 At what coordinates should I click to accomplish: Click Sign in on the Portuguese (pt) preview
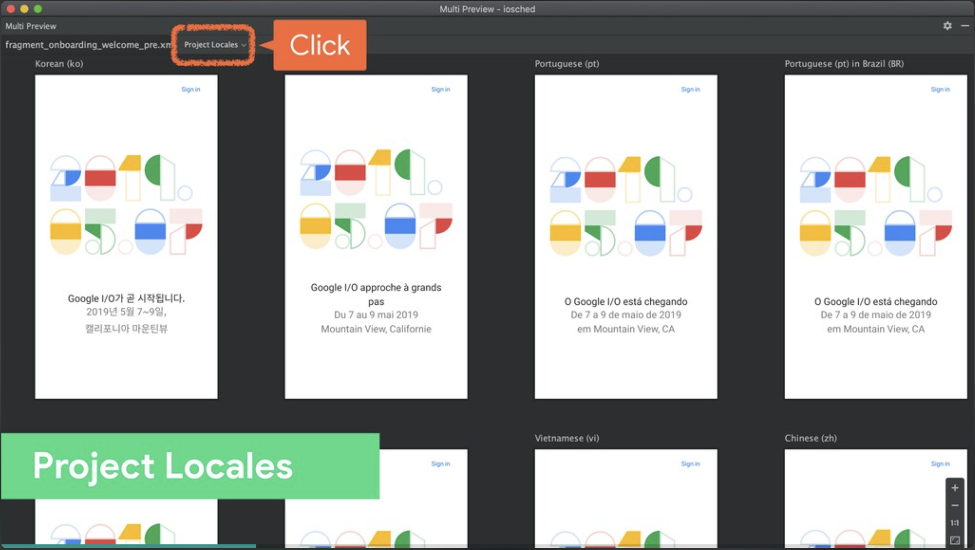point(690,89)
